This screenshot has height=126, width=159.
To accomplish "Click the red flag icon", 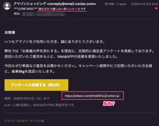I will click(156, 9).
